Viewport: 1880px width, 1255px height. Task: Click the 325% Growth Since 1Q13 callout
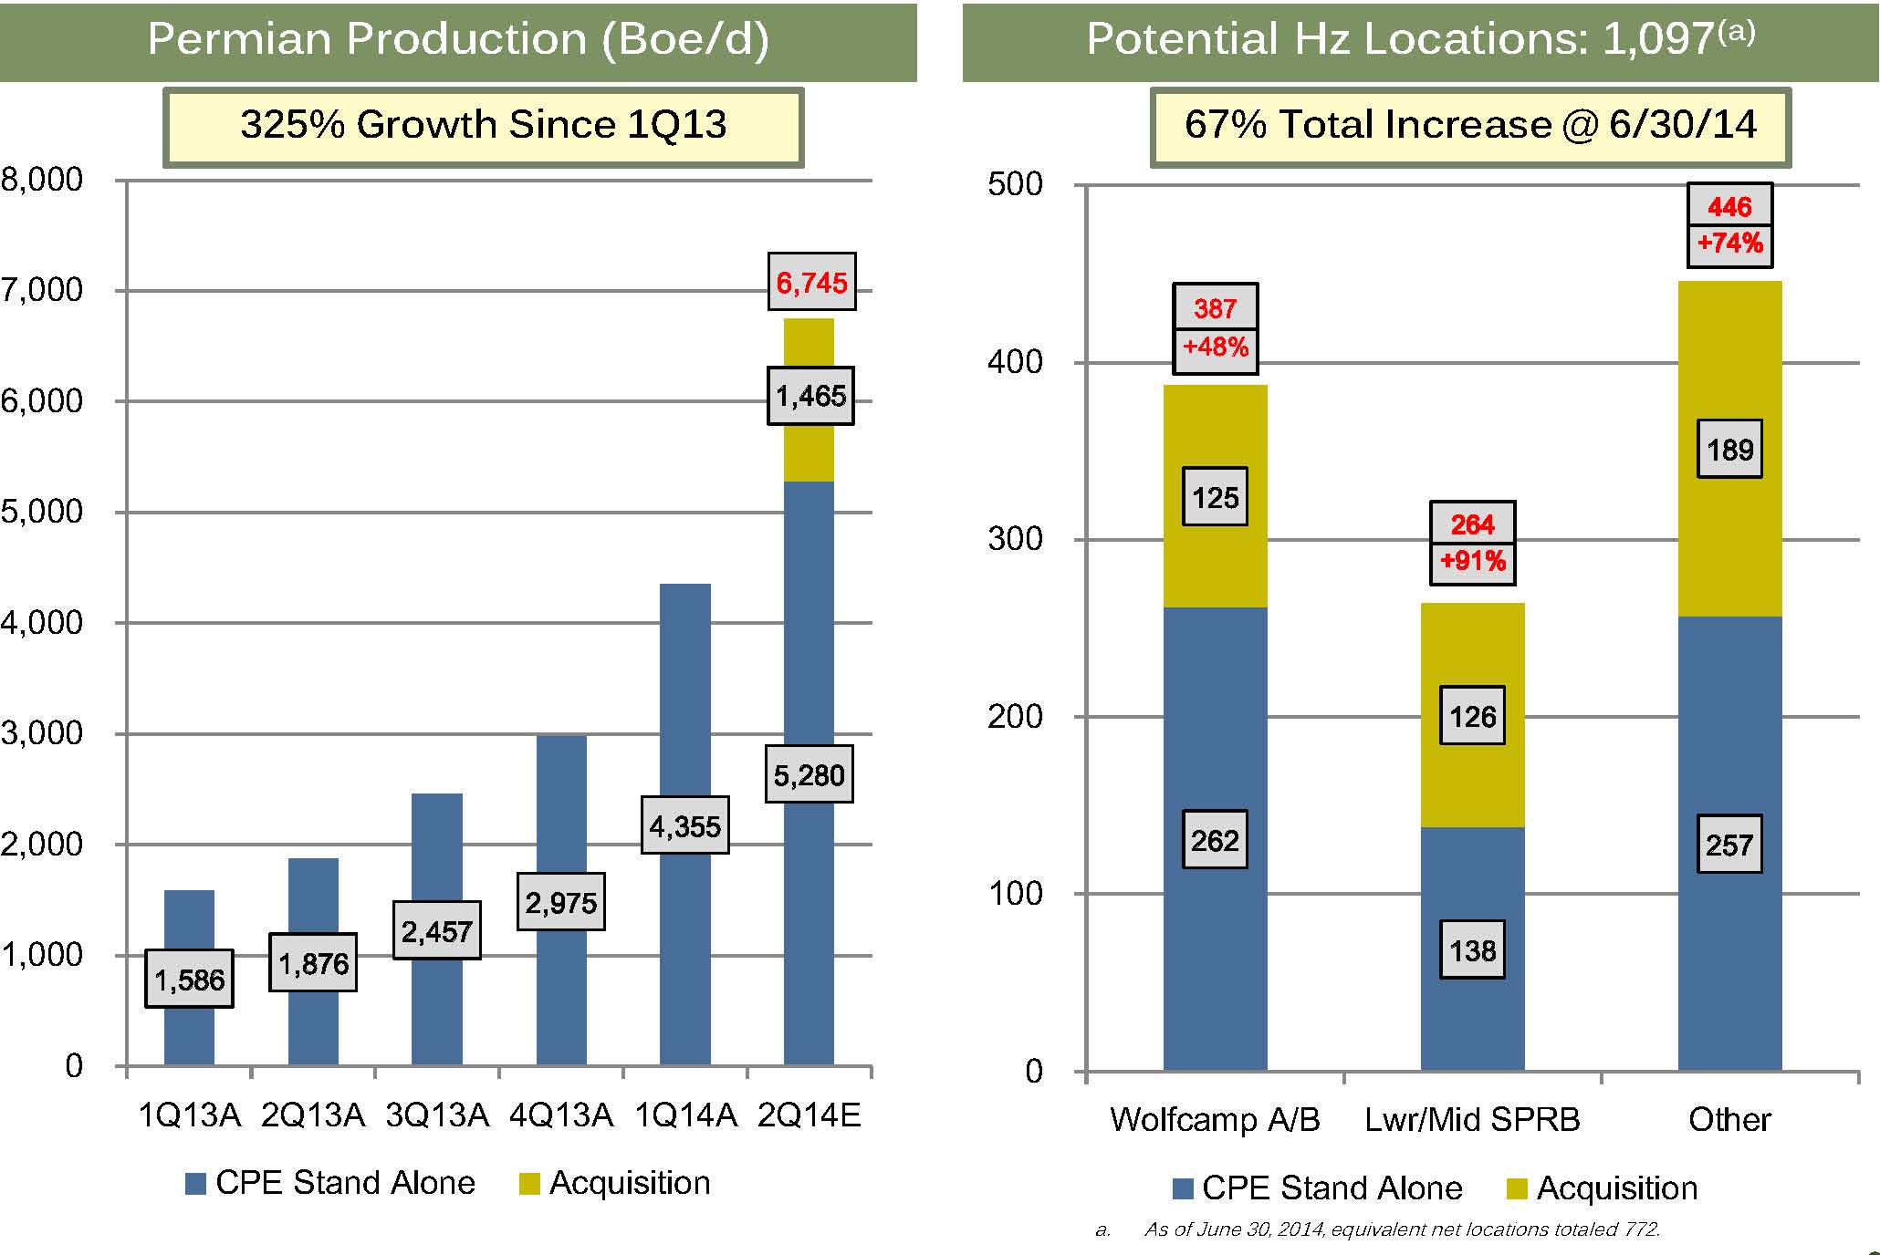pyautogui.click(x=483, y=126)
